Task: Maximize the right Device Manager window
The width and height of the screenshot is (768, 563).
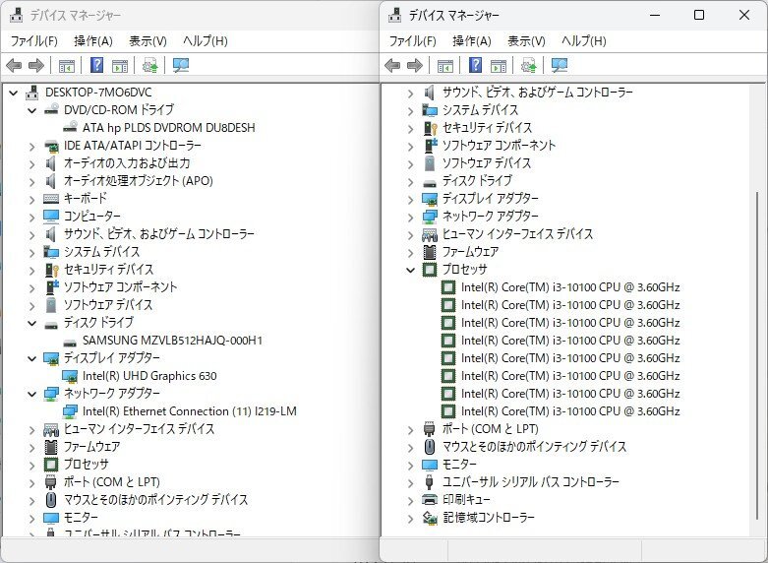Action: tap(699, 15)
